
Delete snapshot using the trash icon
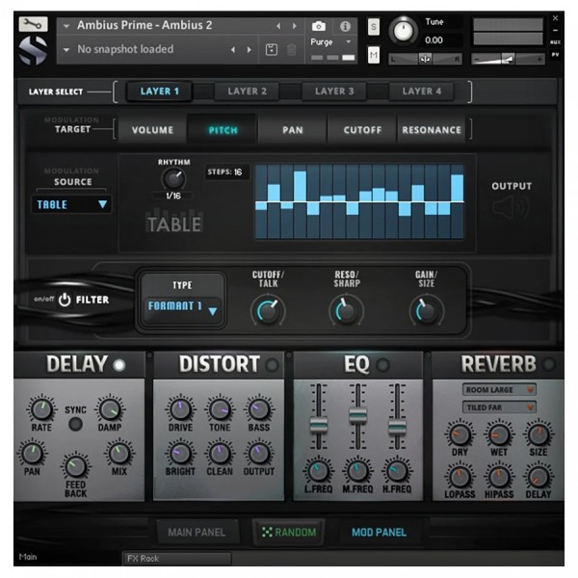point(291,49)
